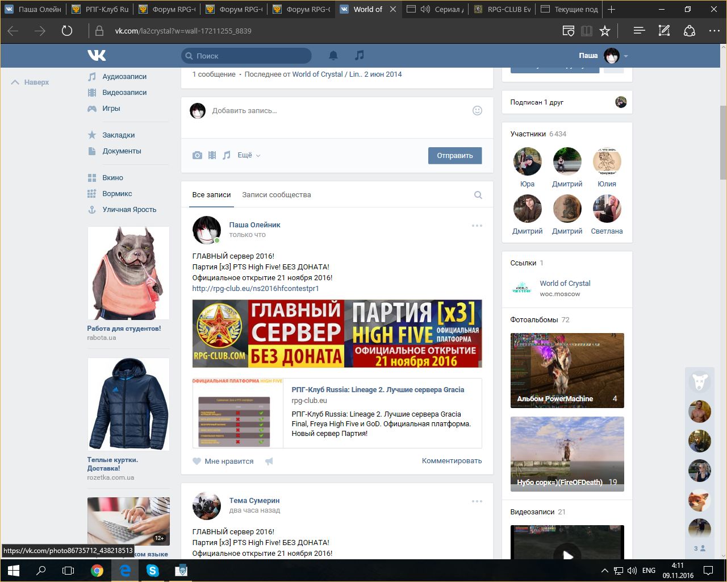Adjust system volume from the tray
The image size is (727, 582).
coord(632,571)
